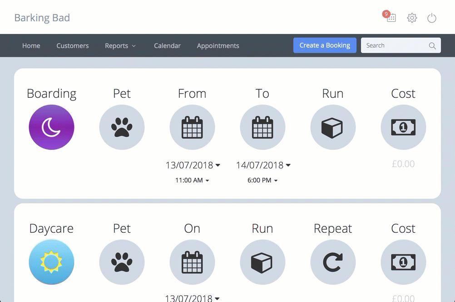455x302 pixels.
Task: Click the Repeat icon in the Daycare row
Action: pyautogui.click(x=333, y=262)
